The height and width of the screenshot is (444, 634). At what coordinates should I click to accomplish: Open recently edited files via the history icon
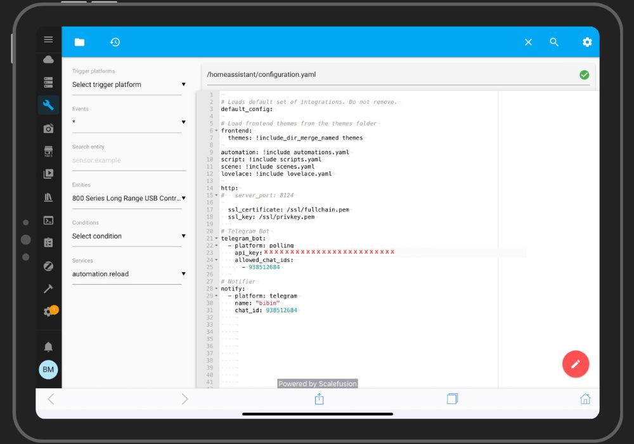(x=115, y=42)
